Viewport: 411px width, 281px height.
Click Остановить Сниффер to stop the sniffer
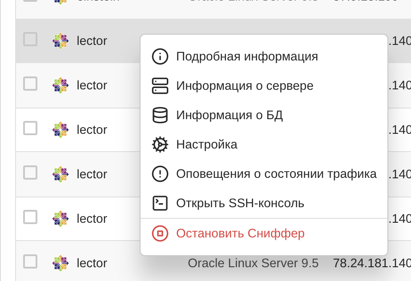(x=240, y=233)
